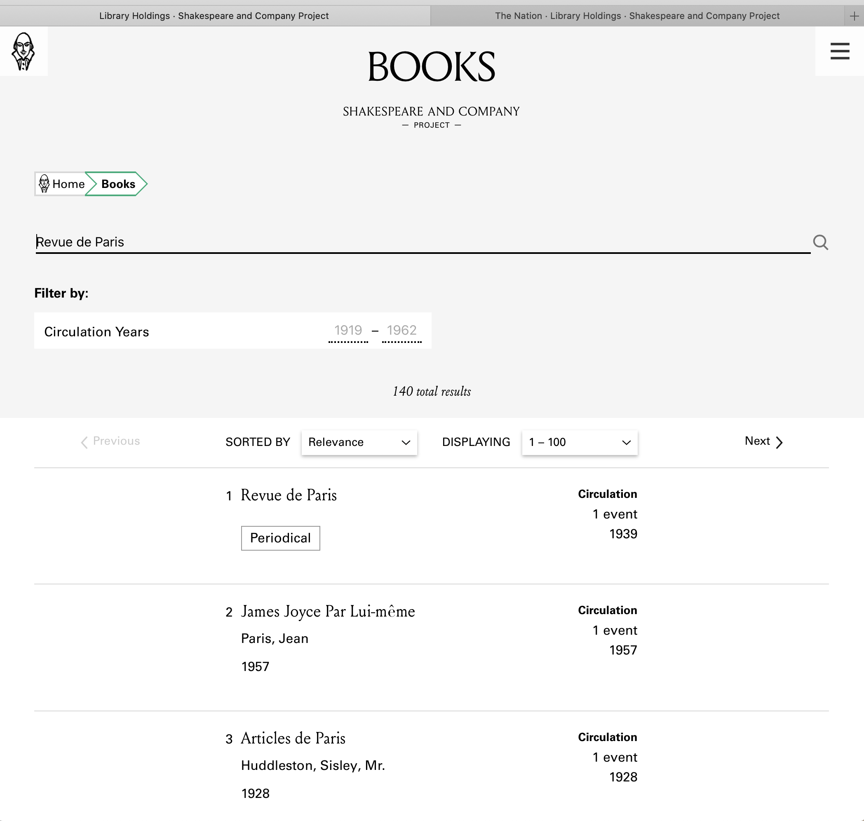Open the Revue de Paris result
The image size is (864, 821).
click(x=289, y=495)
